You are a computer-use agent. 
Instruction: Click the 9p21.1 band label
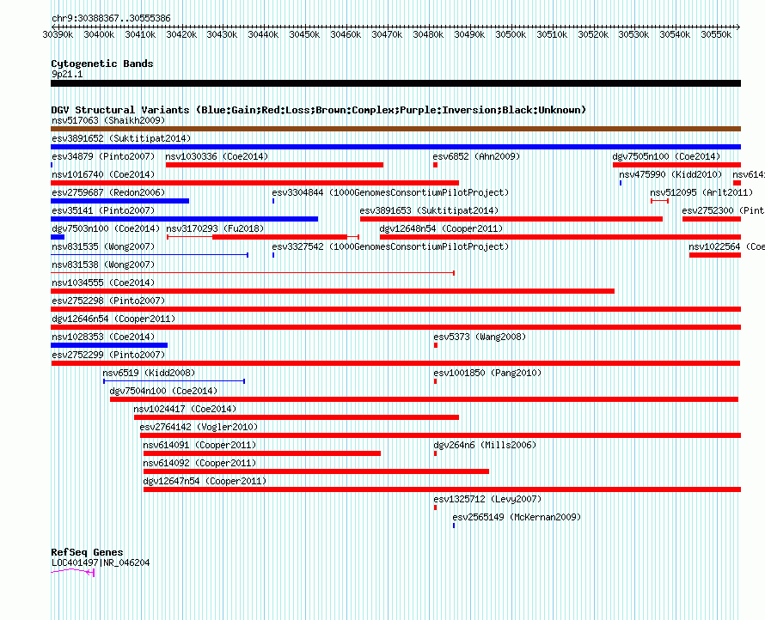point(67,74)
